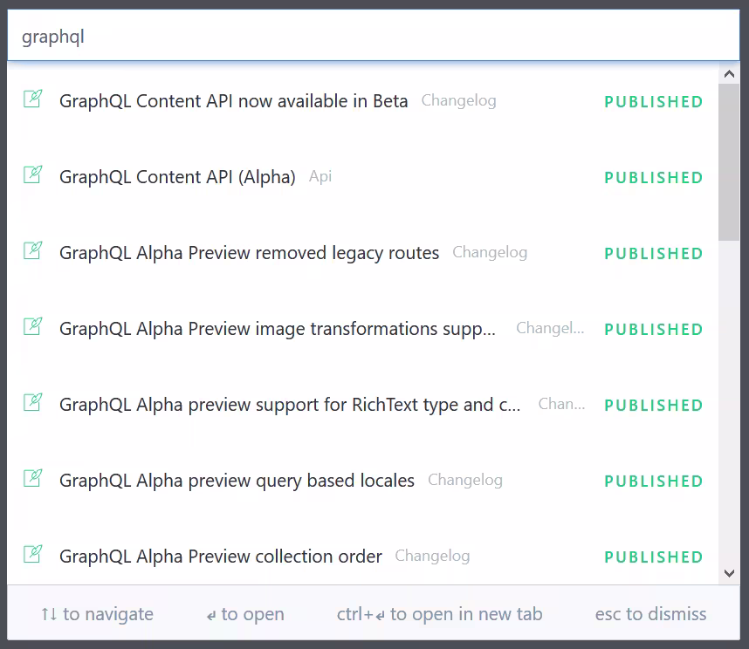Click the entry icon beside 'GraphQL Alpha Preview removed legacy routes'

tap(33, 250)
